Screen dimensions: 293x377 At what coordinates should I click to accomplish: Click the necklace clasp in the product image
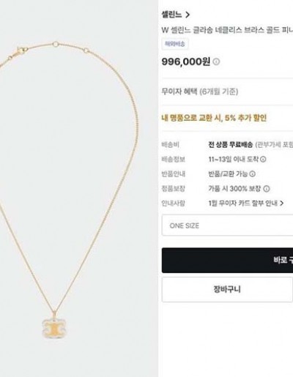[21, 51]
